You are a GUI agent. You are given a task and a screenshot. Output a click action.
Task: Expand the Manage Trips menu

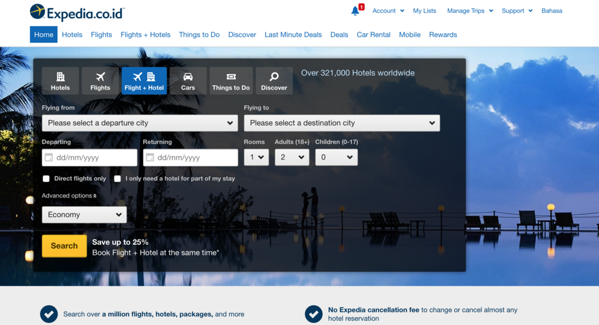point(470,11)
